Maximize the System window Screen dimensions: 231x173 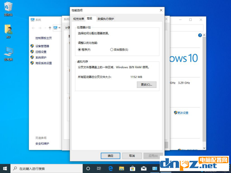(x=191, y=20)
